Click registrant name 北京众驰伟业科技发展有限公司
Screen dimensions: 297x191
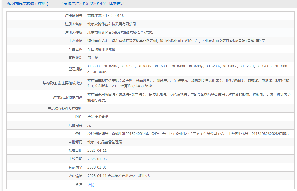coord(111,24)
